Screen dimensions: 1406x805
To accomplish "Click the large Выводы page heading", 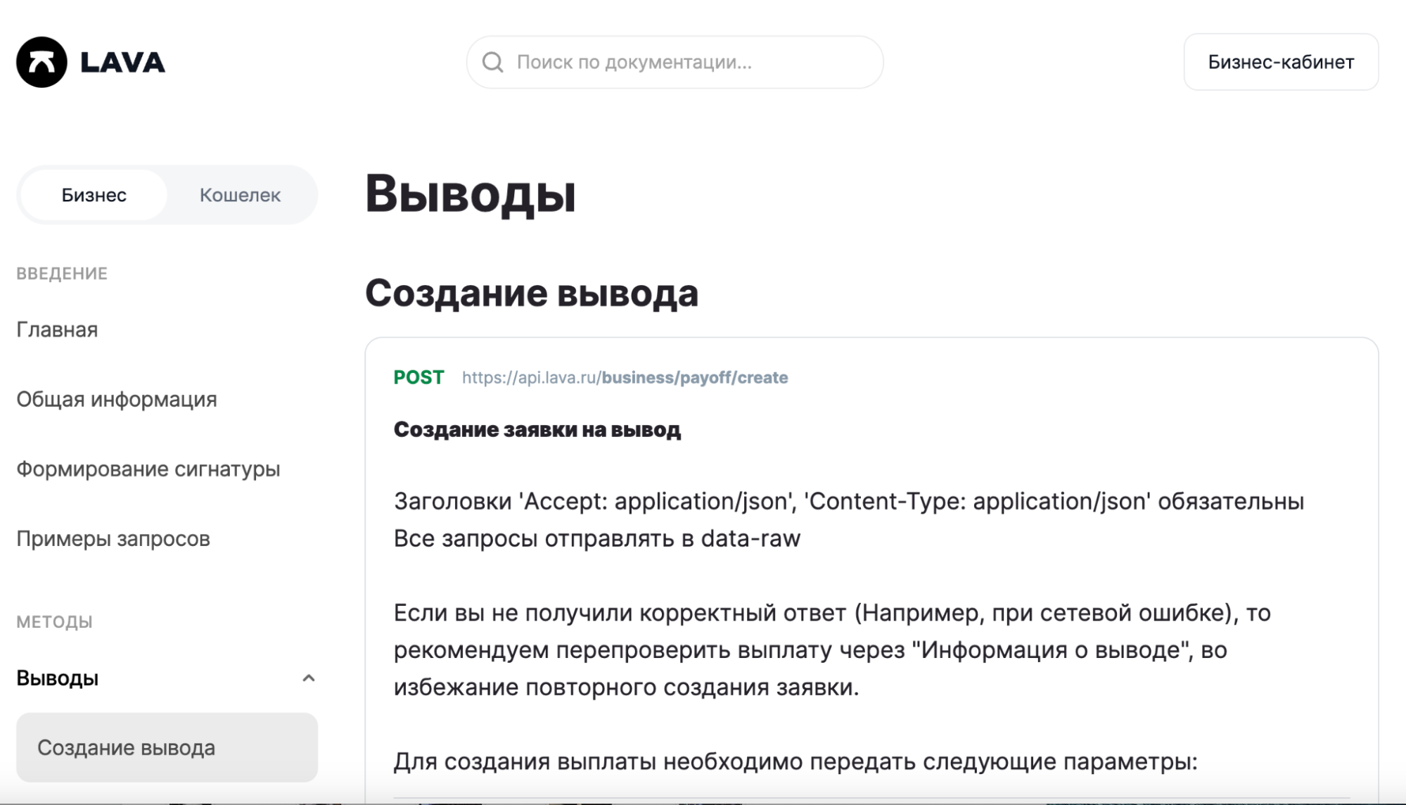I will 470,194.
